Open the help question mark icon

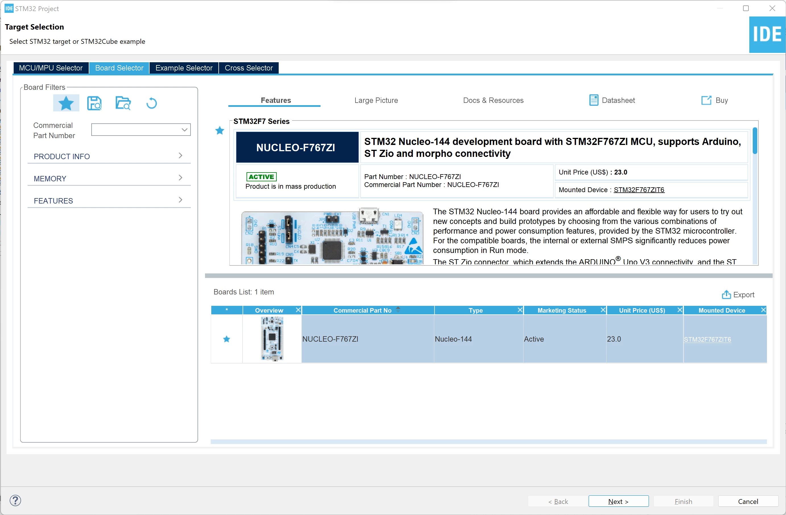(15, 501)
